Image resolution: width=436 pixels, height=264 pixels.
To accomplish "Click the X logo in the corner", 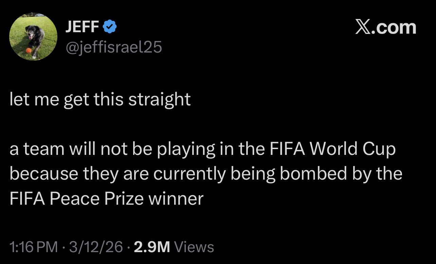I will [363, 27].
